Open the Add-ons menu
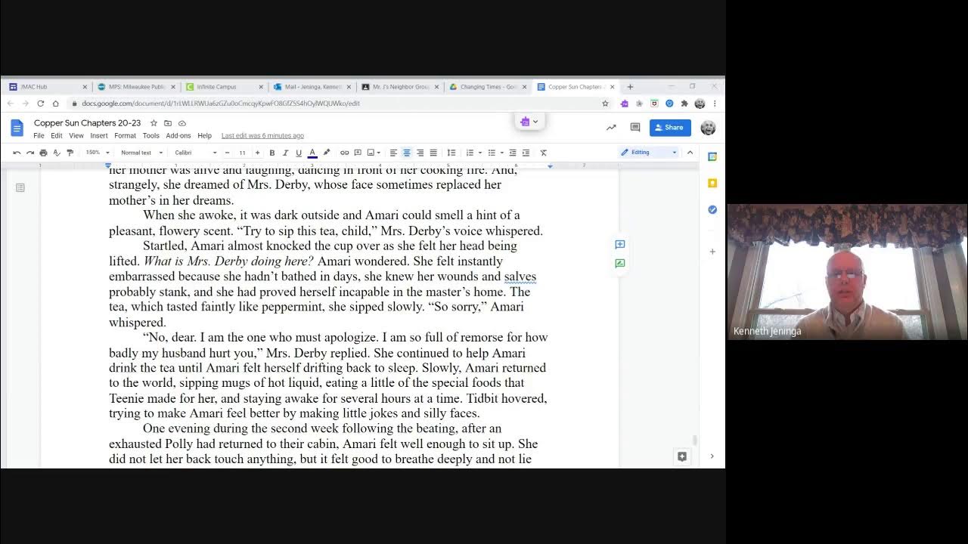The height and width of the screenshot is (544, 968). tap(178, 136)
